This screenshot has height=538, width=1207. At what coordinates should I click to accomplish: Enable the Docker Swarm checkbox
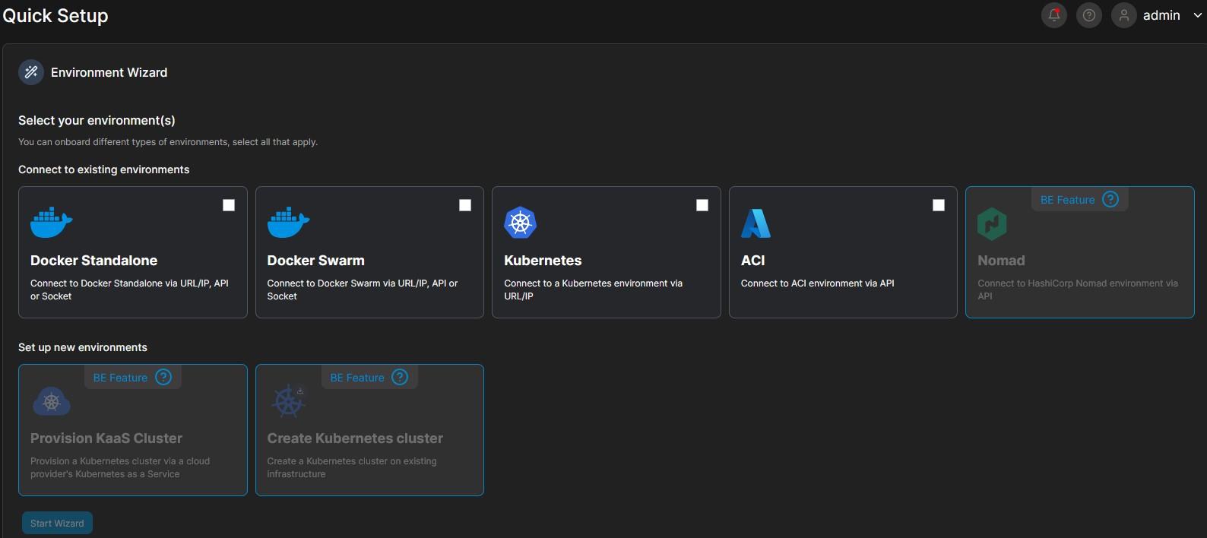point(465,205)
